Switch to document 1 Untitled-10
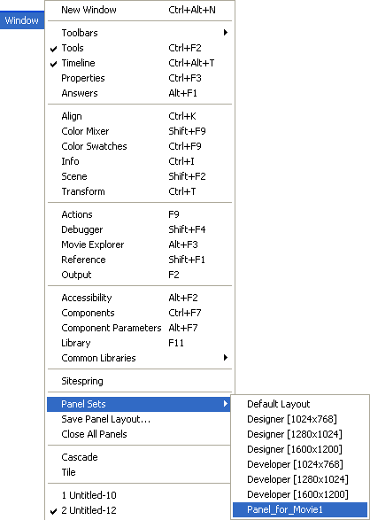This screenshot has width=370, height=520. 139,495
